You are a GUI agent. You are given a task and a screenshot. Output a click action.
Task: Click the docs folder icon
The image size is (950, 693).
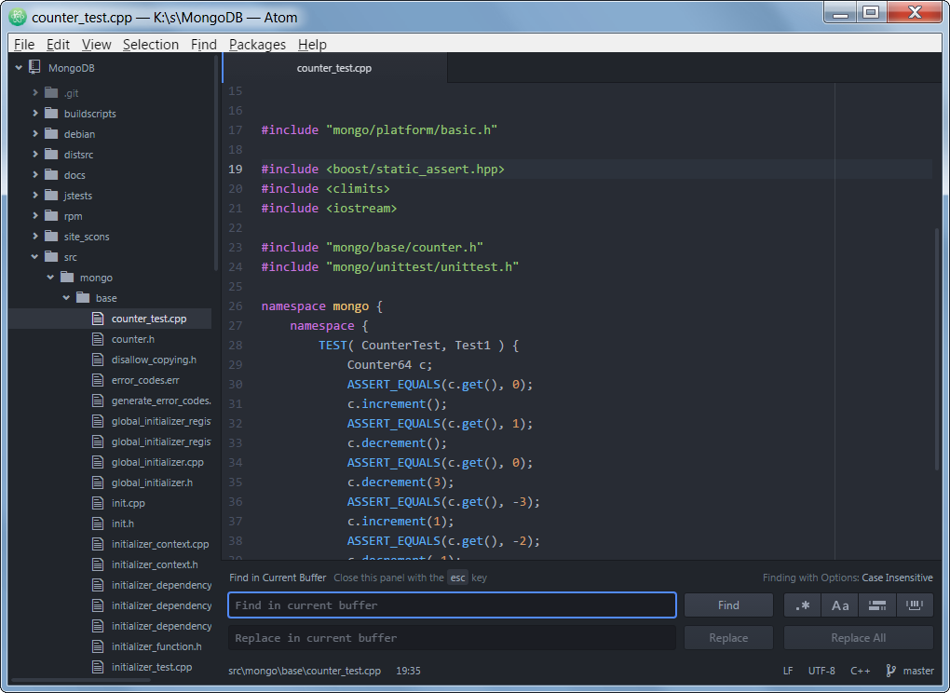(51, 174)
